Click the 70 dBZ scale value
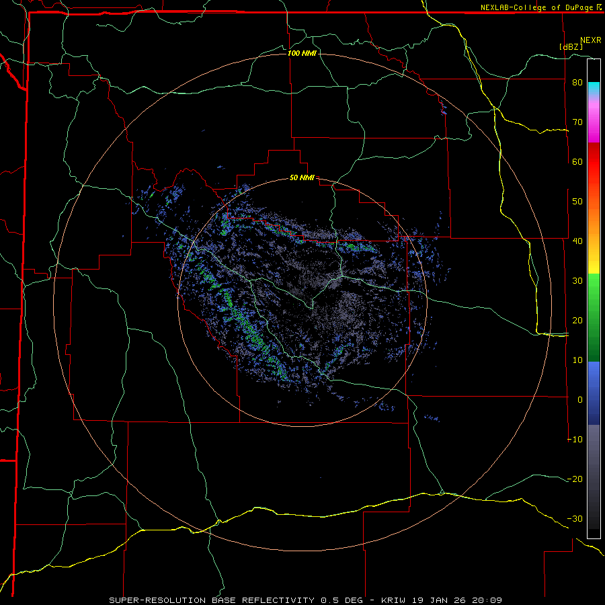Image resolution: width=605 pixels, height=605 pixels. (x=577, y=122)
